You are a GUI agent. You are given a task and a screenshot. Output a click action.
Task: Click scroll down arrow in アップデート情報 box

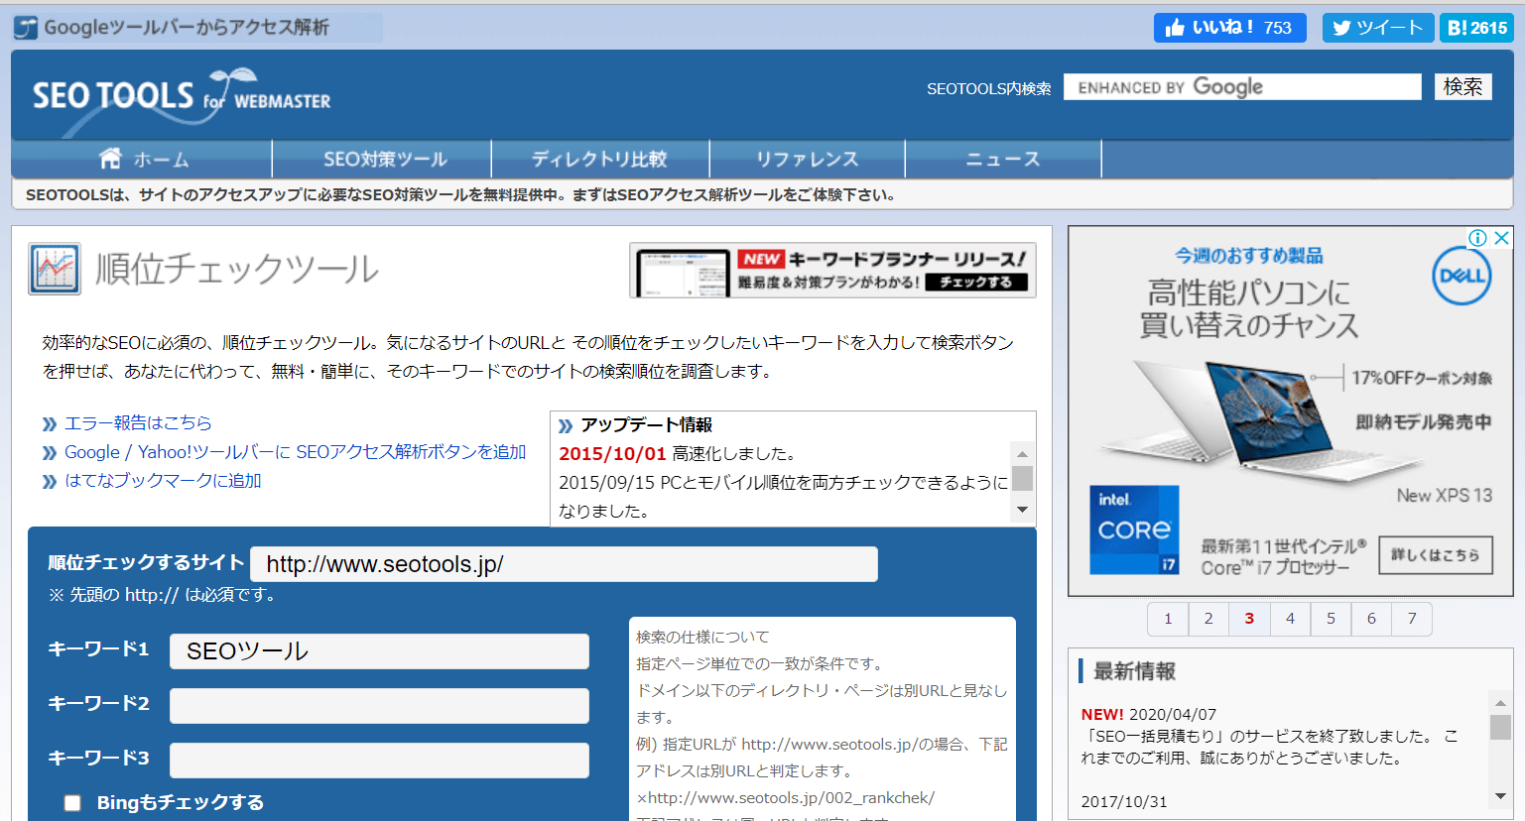(1022, 510)
